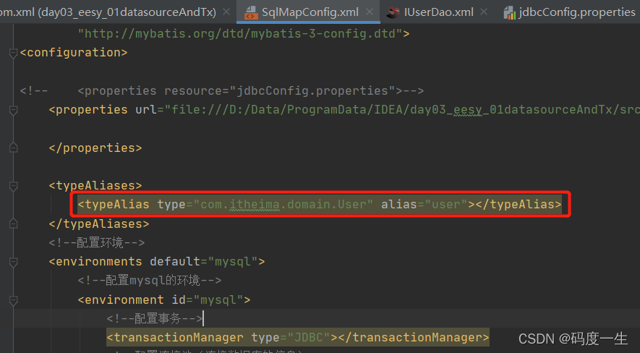Click the mybatis-3-config.dtd URL string
The height and width of the screenshot is (353, 640).
[240, 33]
